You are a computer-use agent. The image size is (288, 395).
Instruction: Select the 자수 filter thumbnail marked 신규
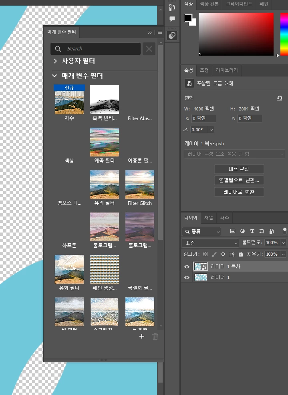[69, 100]
